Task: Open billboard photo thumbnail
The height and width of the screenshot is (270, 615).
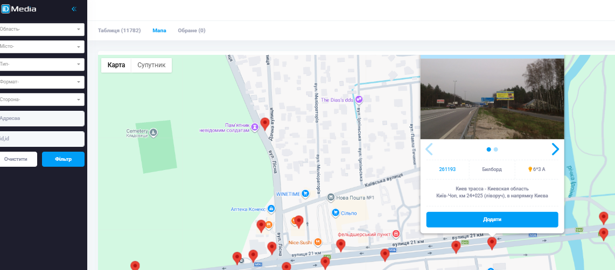Action: point(492,99)
